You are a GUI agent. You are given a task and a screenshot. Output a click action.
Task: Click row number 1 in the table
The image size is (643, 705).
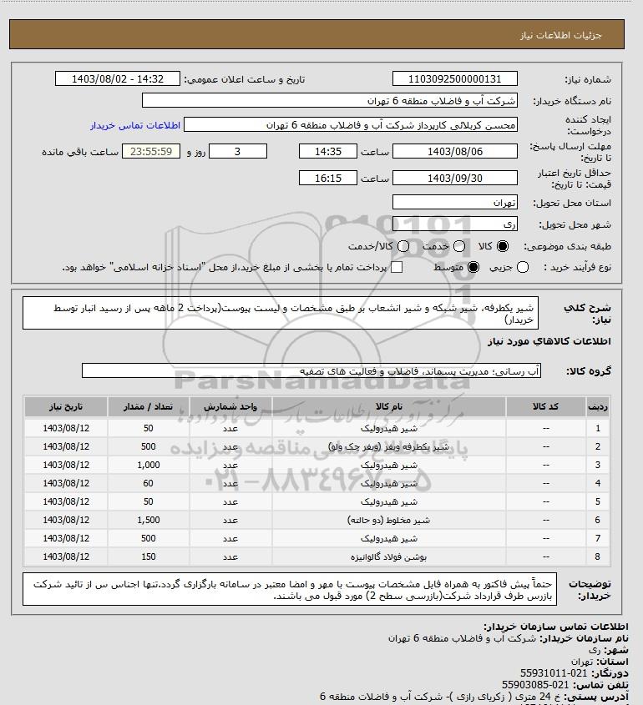(x=598, y=428)
